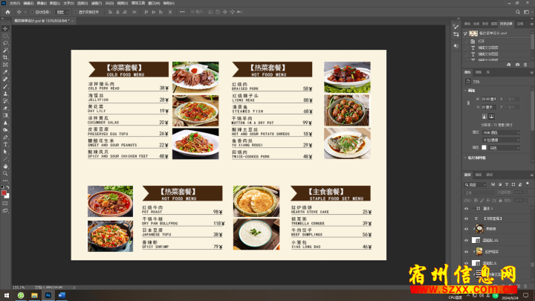Select the Hand tool
535x301 pixels.
5,166
